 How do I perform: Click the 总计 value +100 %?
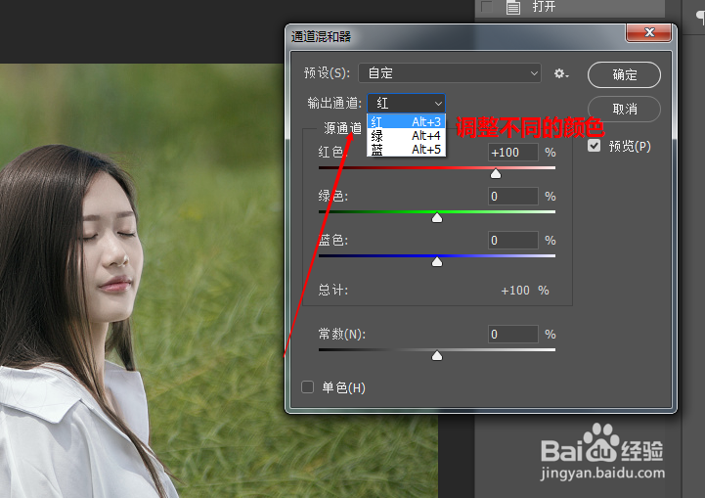(x=525, y=291)
